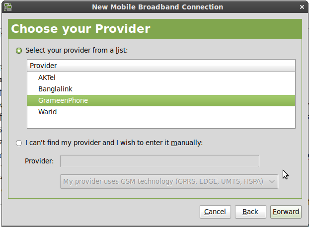Click the 'Provider:' label beside the text field

click(x=39, y=161)
